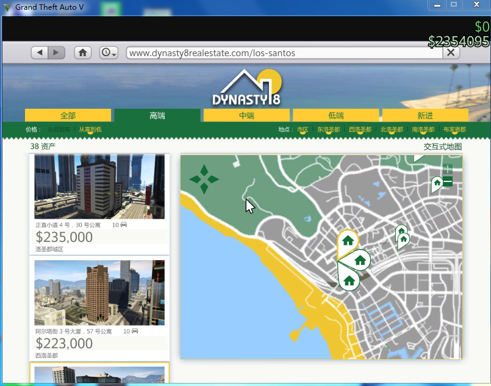Image resolution: width=491 pixels, height=386 pixels.
Task: Click the browser back arrow button
Action: [40, 53]
